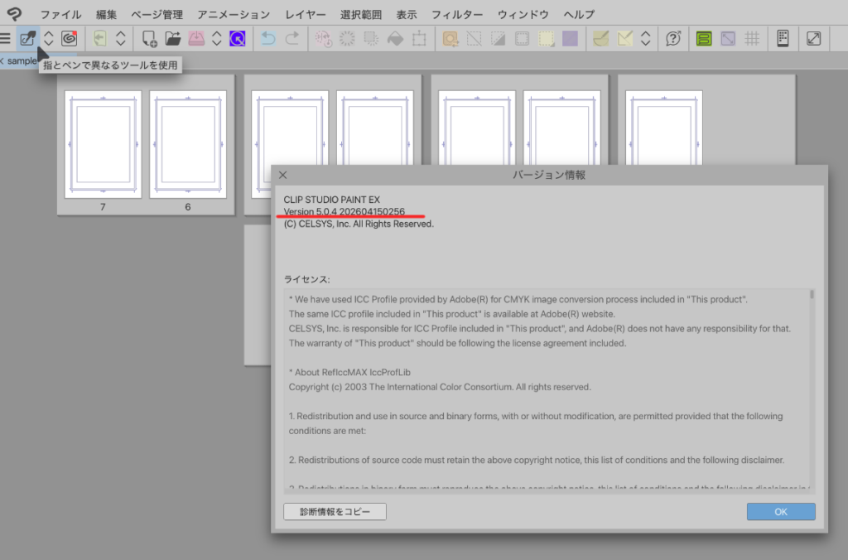848x560 pixels.
Task: Click the greyed green page-arrow icon
Action: (99, 38)
